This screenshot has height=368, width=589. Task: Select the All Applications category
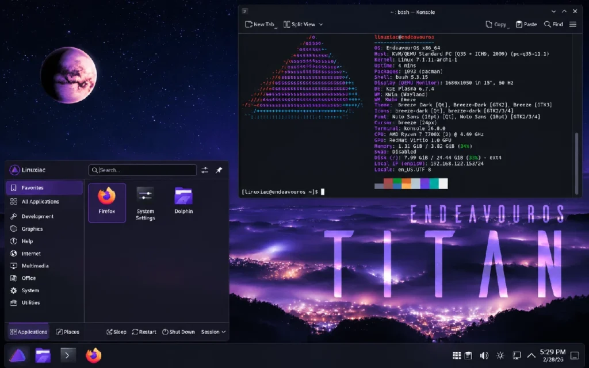(44, 202)
